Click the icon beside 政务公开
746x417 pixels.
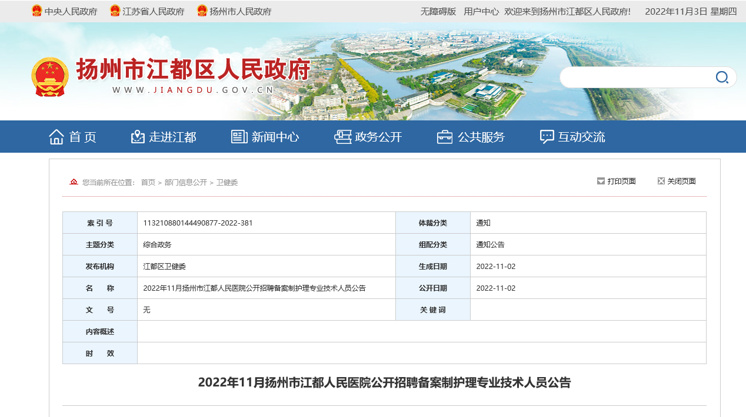pos(342,137)
